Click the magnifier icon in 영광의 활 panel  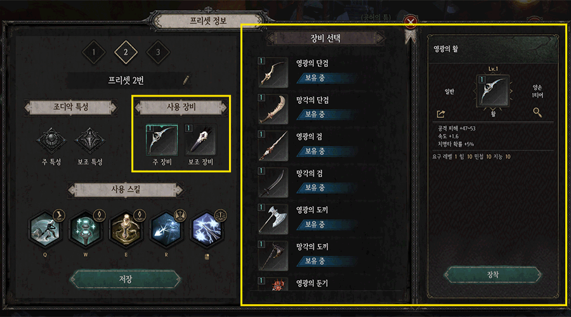click(x=537, y=112)
